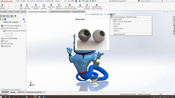
Task: Click the Apply scene icon in view toolbar
Action: (111, 14)
